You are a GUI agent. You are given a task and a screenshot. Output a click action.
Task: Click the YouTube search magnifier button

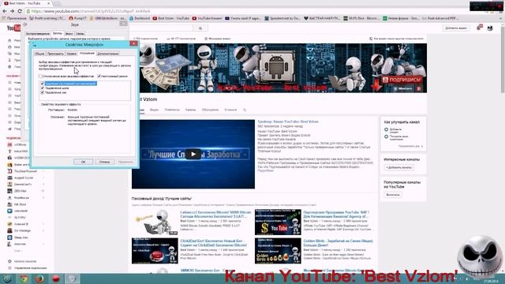(x=200, y=28)
